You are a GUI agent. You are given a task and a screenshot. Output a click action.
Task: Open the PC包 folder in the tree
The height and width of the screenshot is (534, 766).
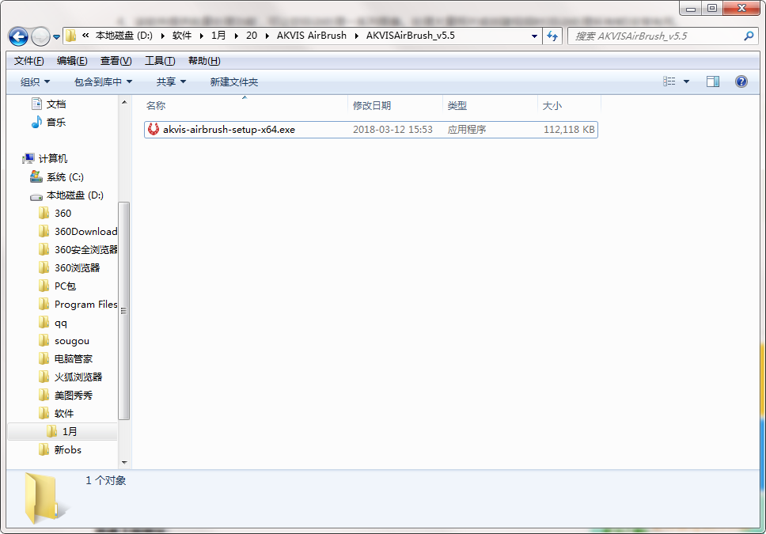[x=57, y=286]
